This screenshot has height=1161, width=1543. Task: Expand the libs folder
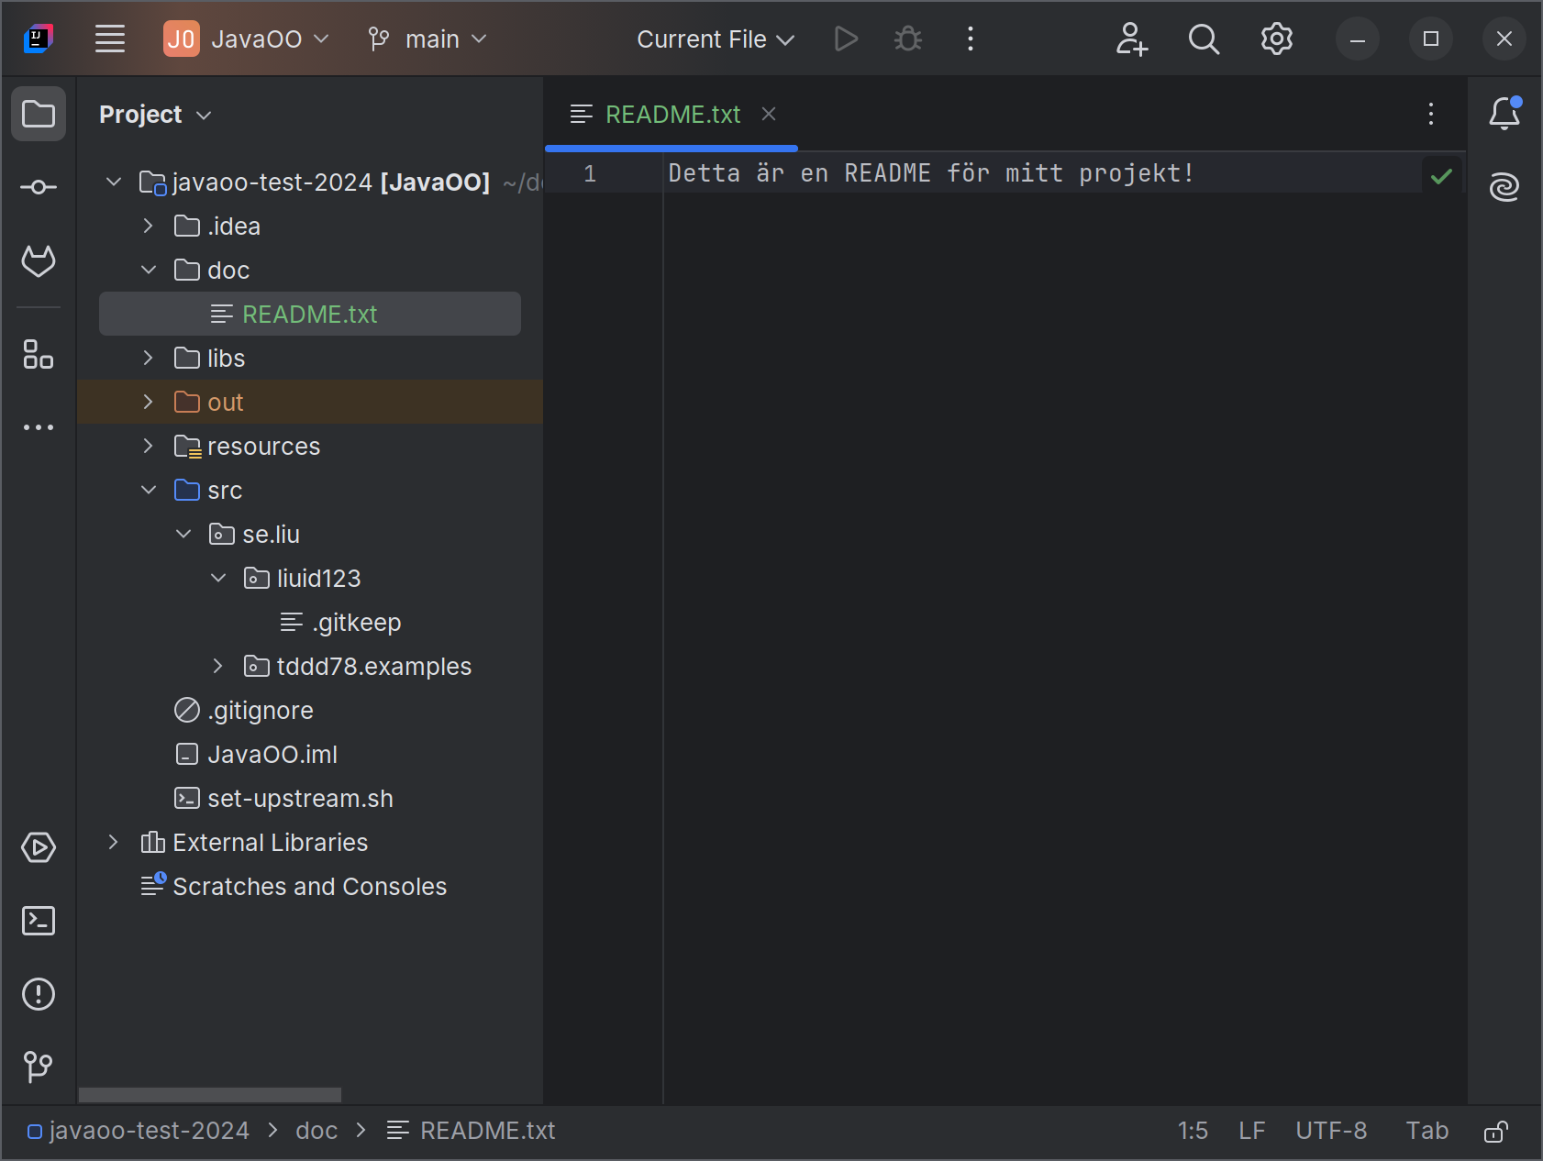point(149,358)
